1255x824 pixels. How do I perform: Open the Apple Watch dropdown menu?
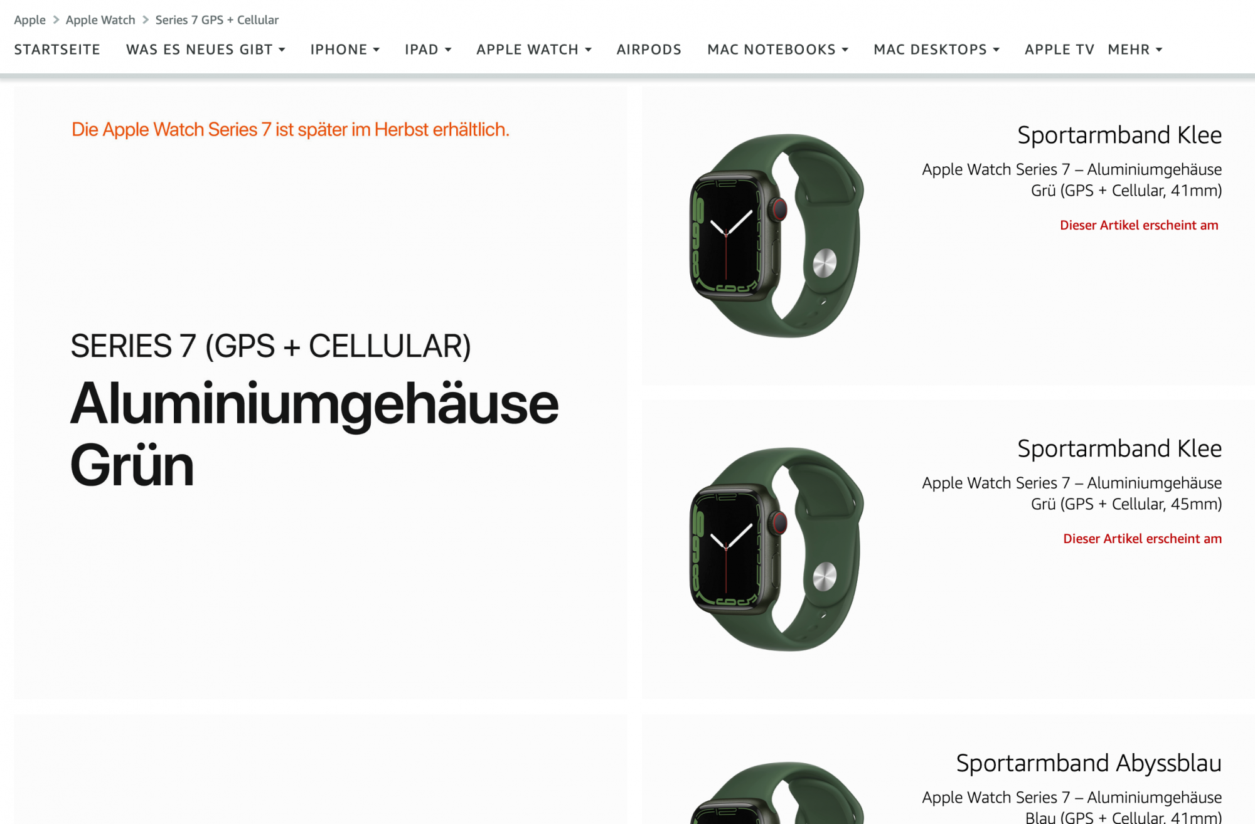pyautogui.click(x=533, y=50)
